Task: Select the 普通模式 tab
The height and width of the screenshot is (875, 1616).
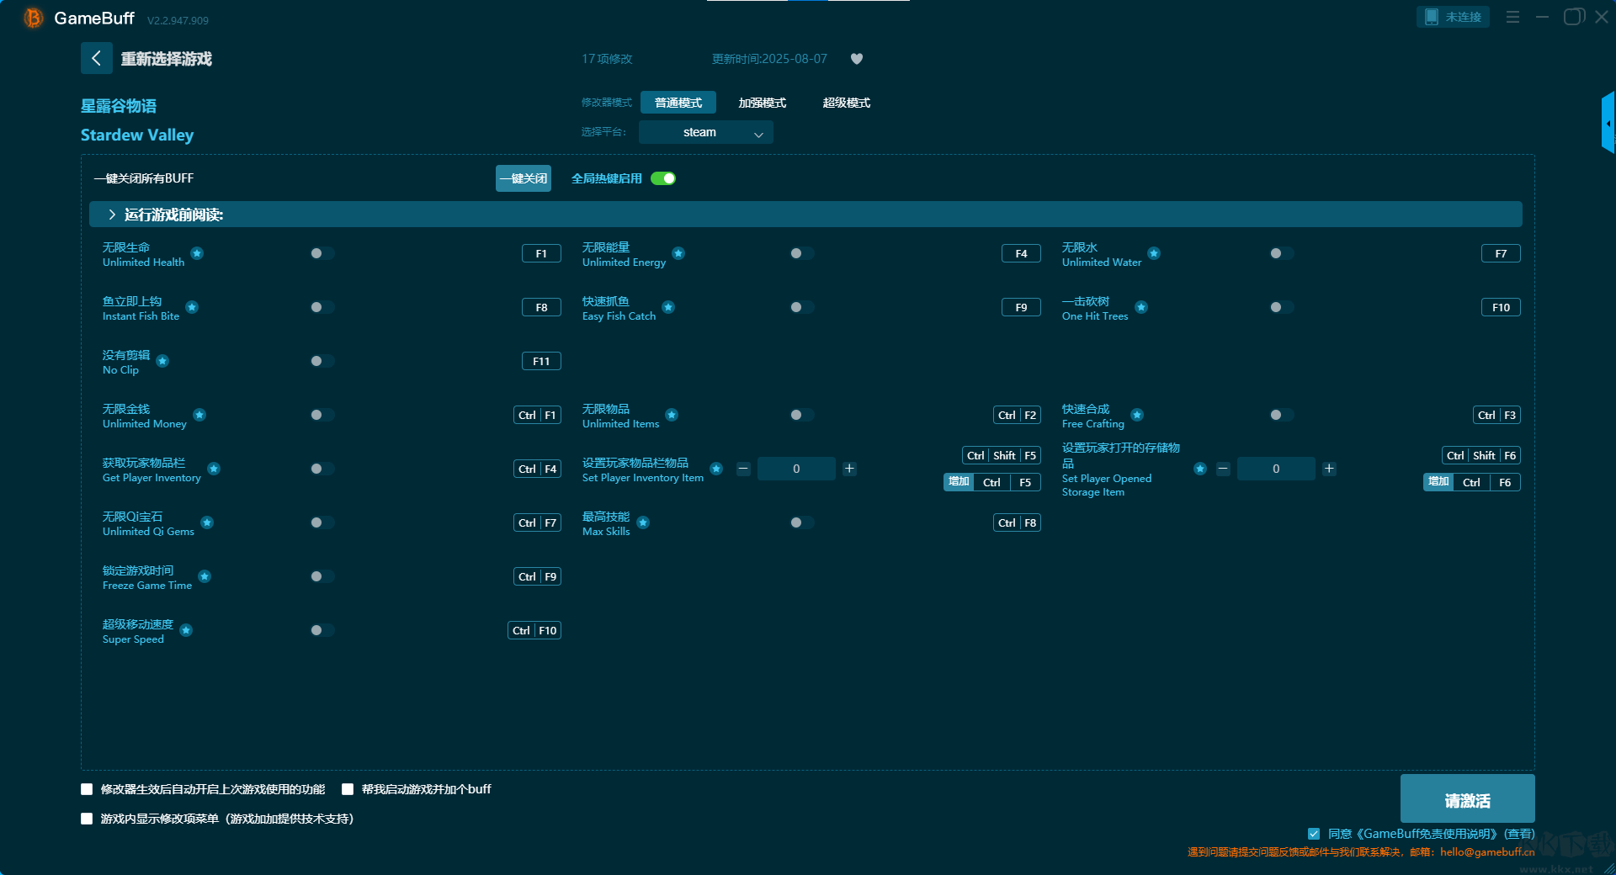Action: pos(678,103)
